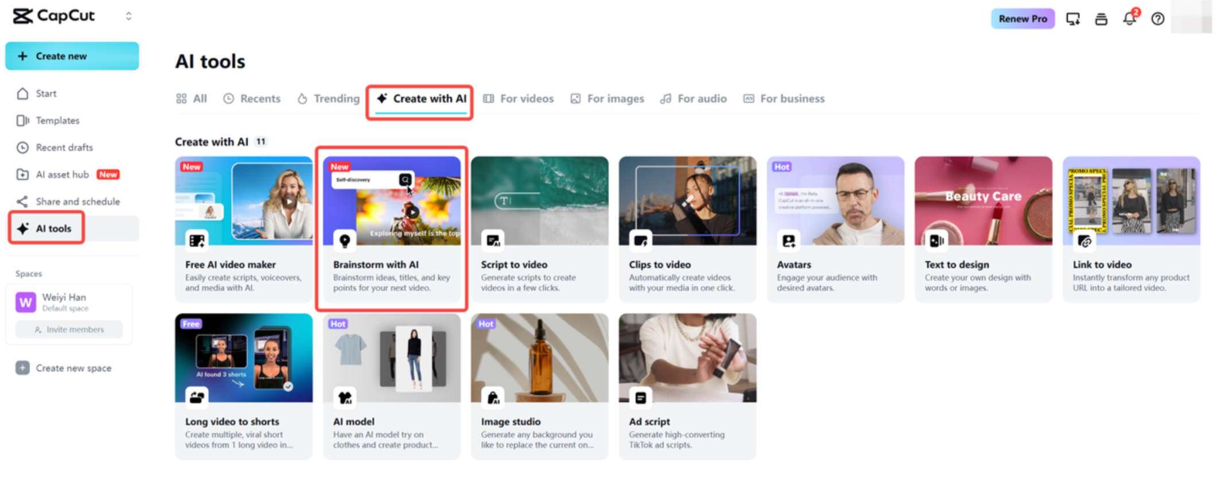Open the Link to video thumbnail
This screenshot has width=1225, height=482.
pos(1132,201)
